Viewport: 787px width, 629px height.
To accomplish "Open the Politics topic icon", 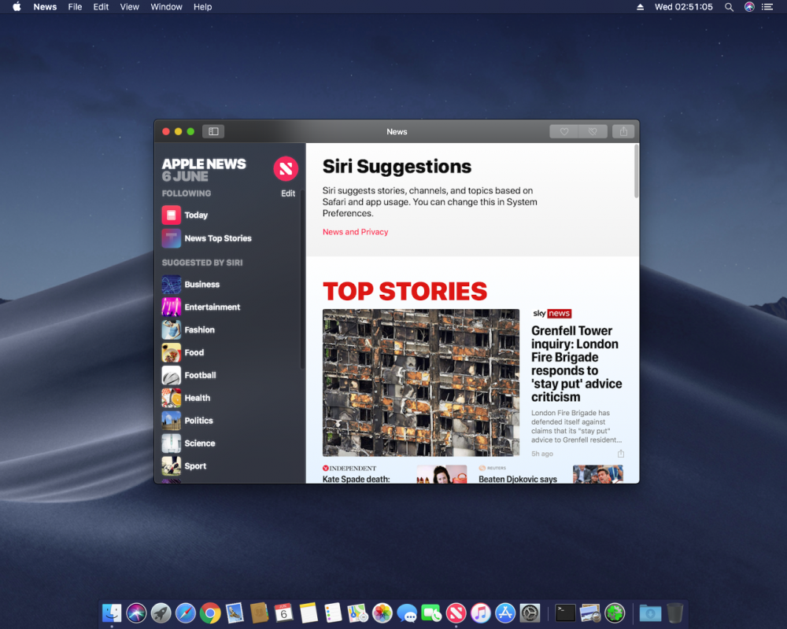I will pos(171,421).
